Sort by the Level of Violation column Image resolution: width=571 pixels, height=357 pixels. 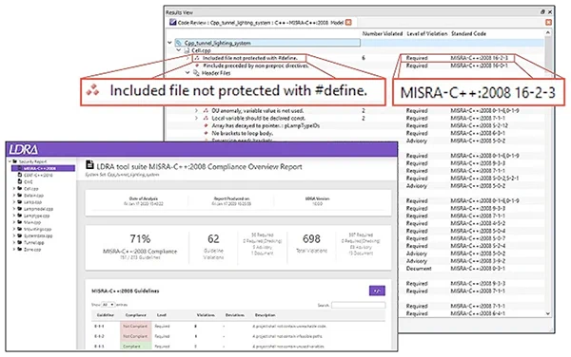click(x=426, y=33)
